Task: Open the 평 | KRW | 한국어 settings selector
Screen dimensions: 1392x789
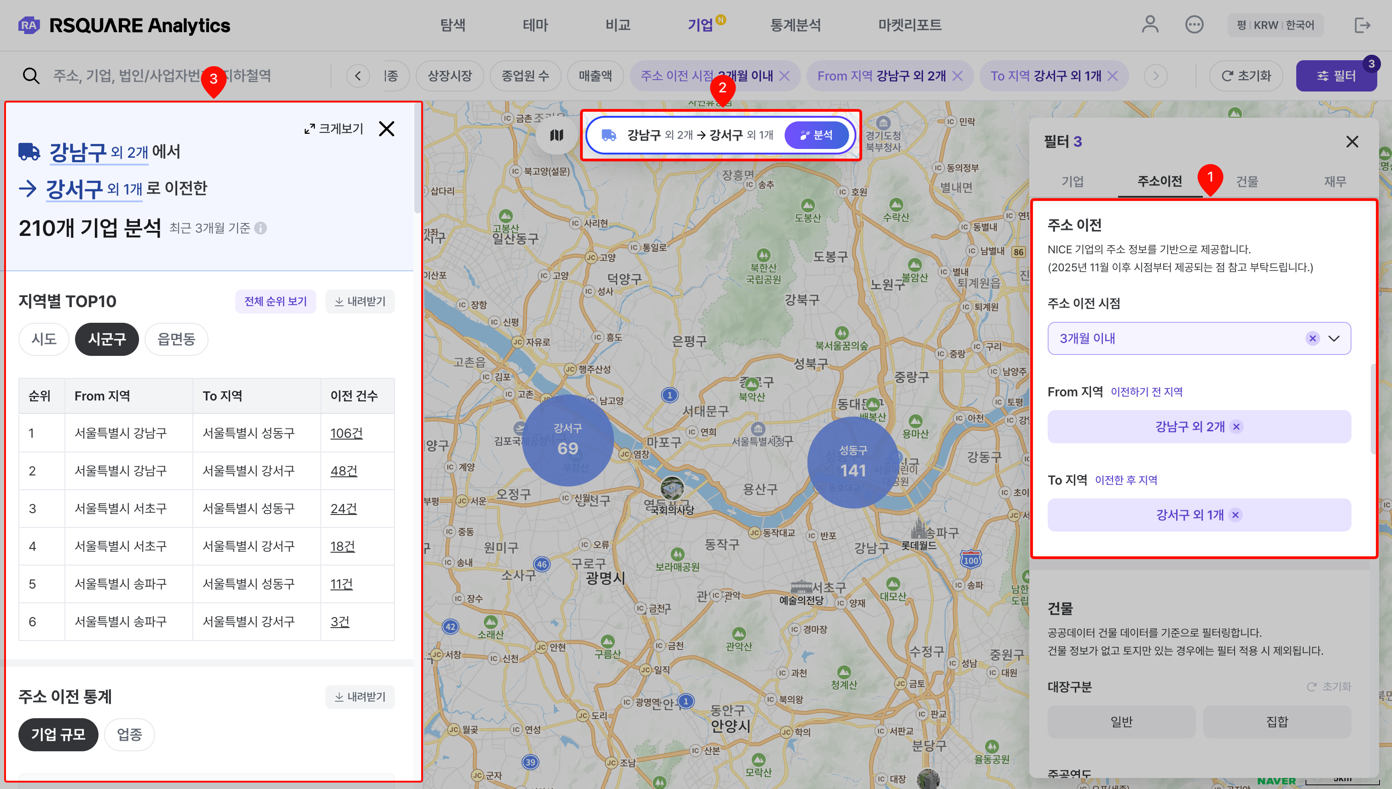Action: coord(1275,25)
